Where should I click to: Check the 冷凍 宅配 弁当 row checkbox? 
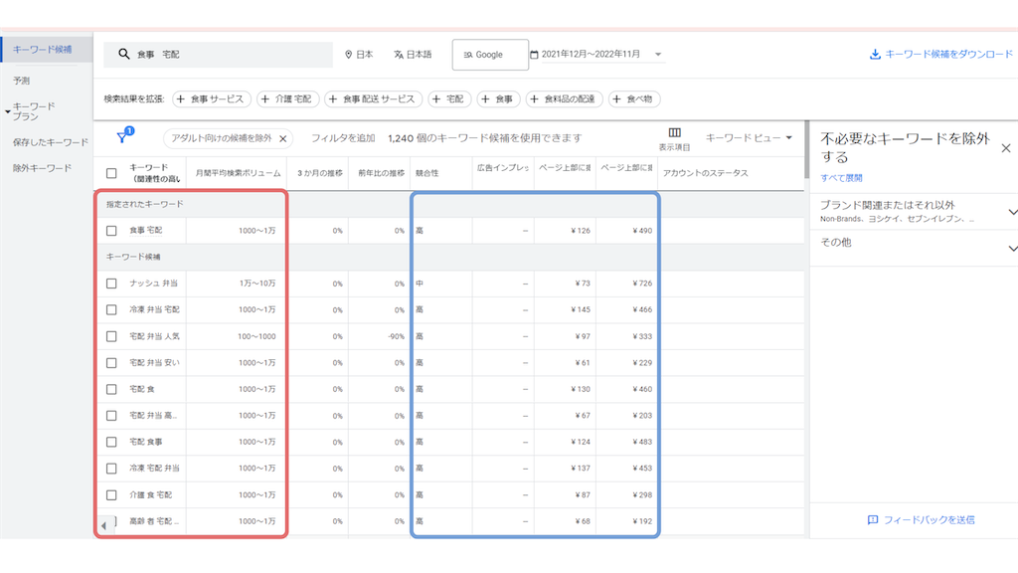click(111, 469)
